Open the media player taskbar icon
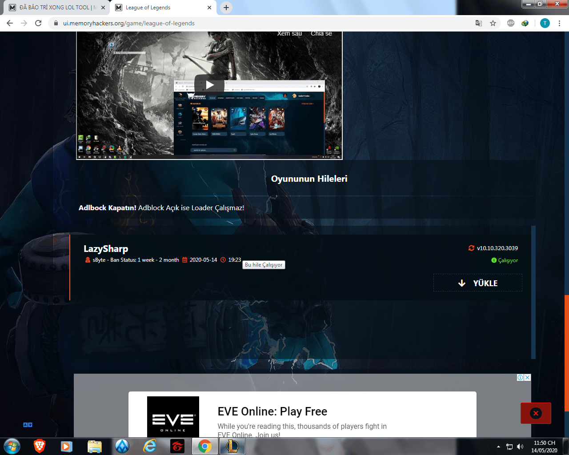Viewport: 569px width, 455px height. pyautogui.click(x=67, y=446)
